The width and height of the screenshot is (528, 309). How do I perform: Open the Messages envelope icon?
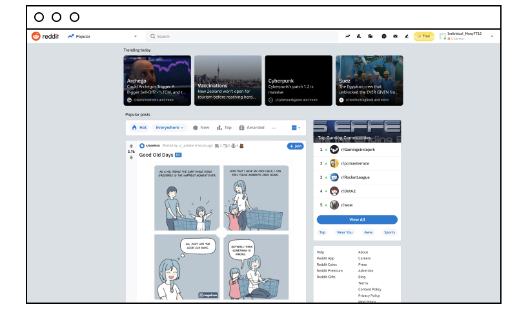395,36
